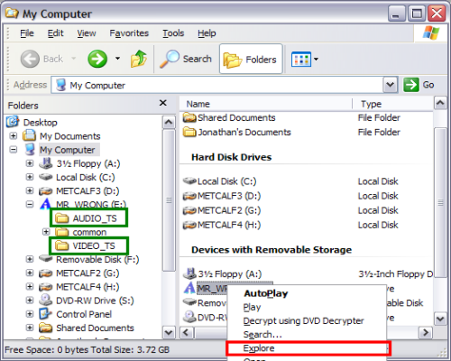The width and height of the screenshot is (451, 361).
Task: Click the Up folder toolbar icon
Action: click(139, 59)
